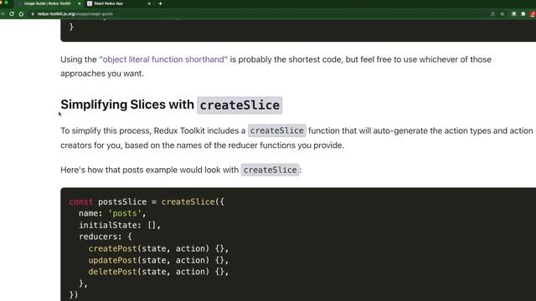This screenshot has width=536, height=301.
Task: Close the React Redux App tab
Action: (149, 3)
